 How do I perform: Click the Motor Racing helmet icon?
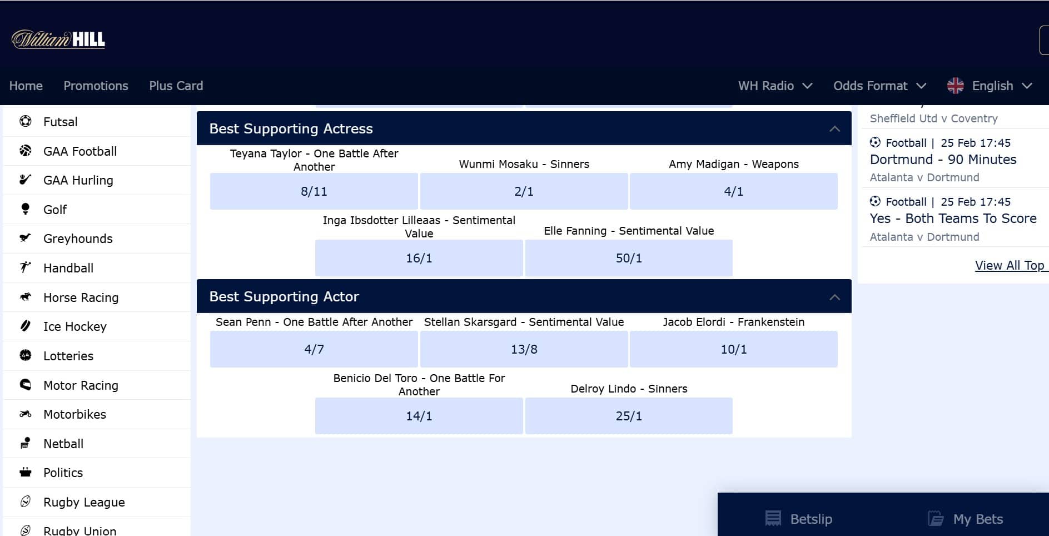click(x=26, y=385)
